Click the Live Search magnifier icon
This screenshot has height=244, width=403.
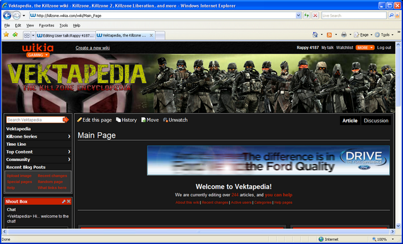(391, 15)
